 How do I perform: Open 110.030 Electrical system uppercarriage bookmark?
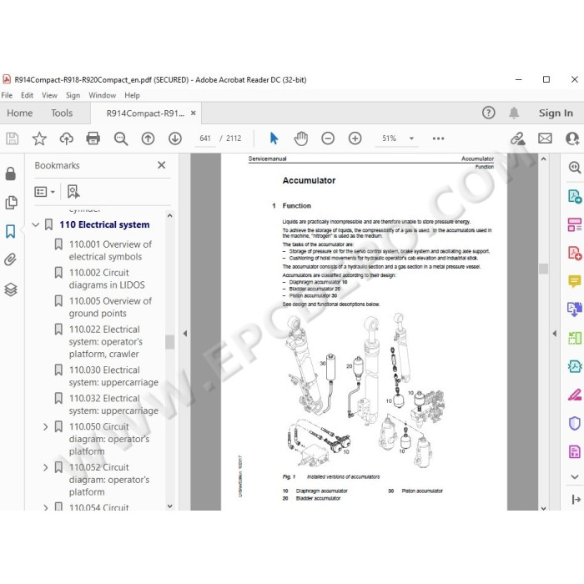tap(113, 376)
